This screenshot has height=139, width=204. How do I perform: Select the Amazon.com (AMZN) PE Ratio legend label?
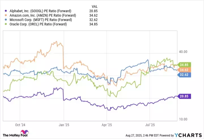[39, 15]
